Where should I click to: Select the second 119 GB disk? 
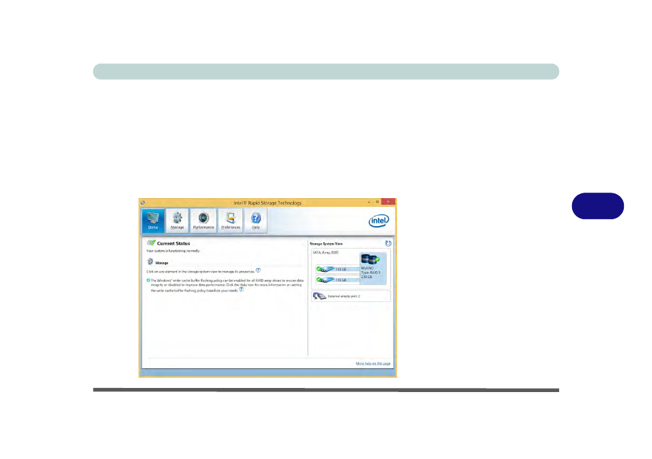(x=337, y=280)
